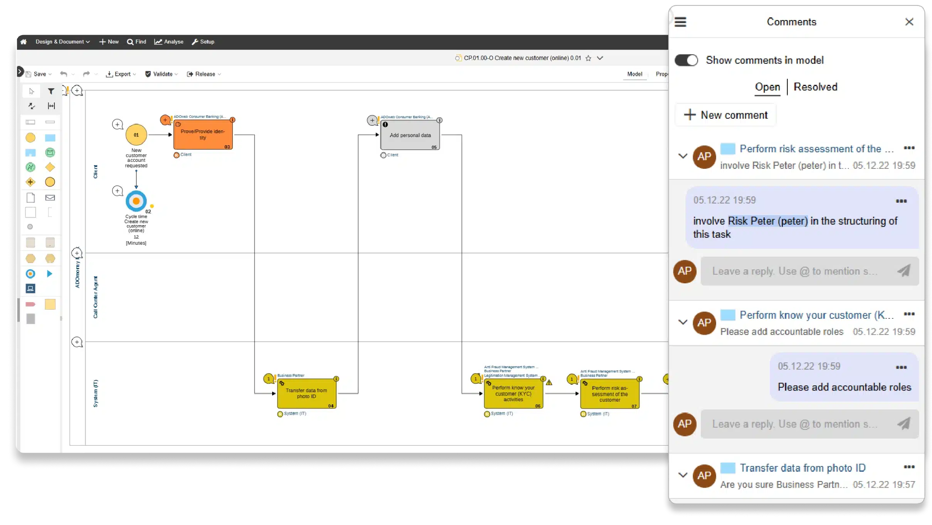Screen dimensions: 932x525
Task: Click the undo arrow icon
Action: point(64,74)
